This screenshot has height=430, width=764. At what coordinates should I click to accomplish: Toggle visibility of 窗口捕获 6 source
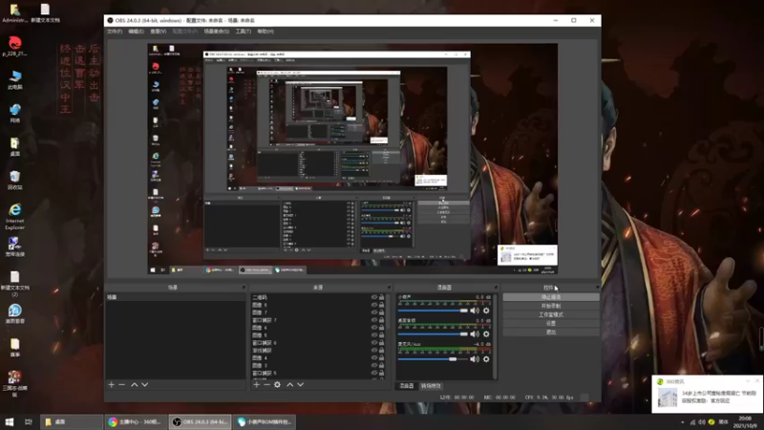point(373,343)
